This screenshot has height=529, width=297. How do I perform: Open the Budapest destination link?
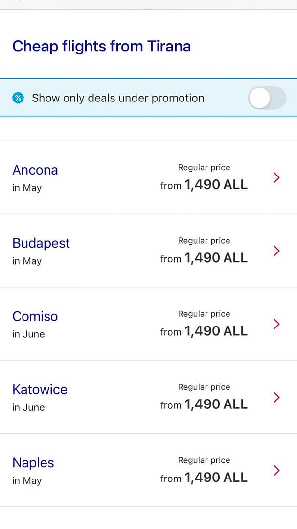tap(41, 243)
